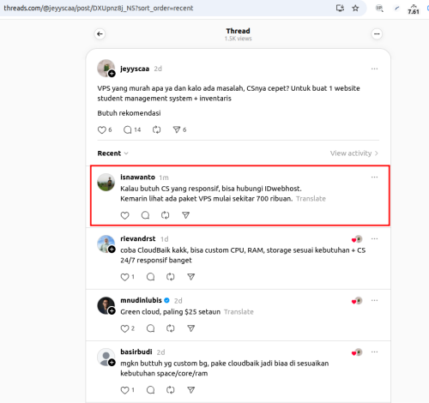Open the mnudinlubis profile name
The height and width of the screenshot is (403, 429).
(x=141, y=300)
